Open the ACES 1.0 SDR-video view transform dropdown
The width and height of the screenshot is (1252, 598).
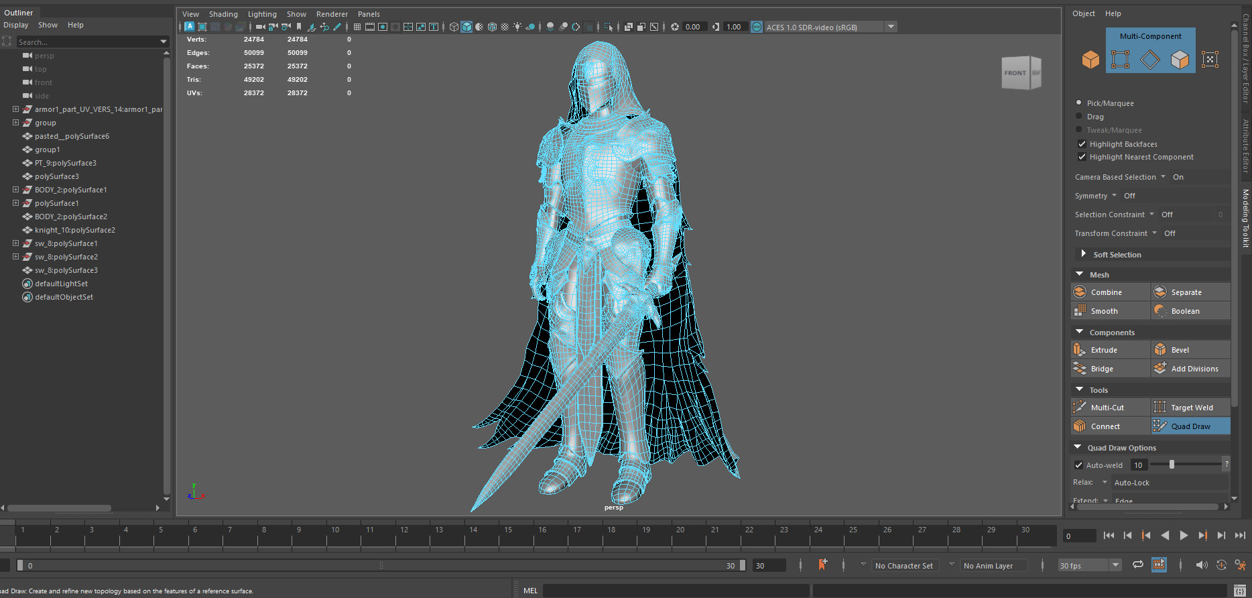coord(891,27)
